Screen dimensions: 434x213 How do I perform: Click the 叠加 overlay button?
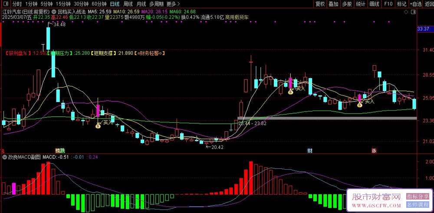333,4
